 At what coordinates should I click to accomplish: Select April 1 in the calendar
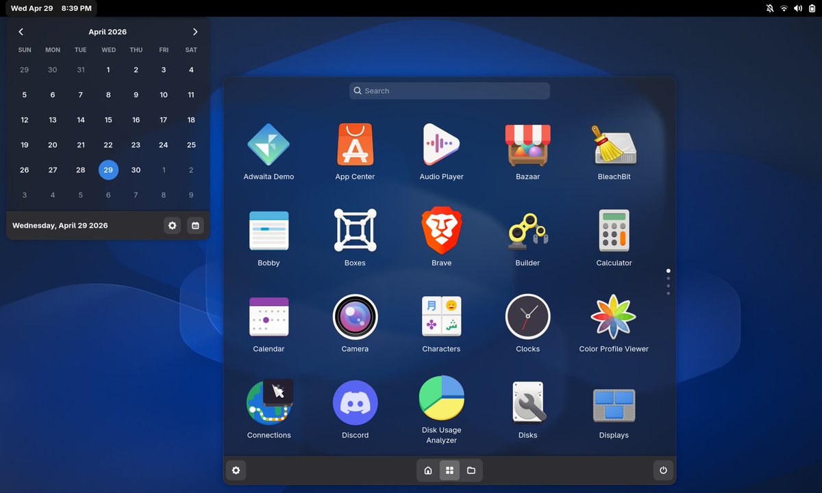pyautogui.click(x=108, y=70)
